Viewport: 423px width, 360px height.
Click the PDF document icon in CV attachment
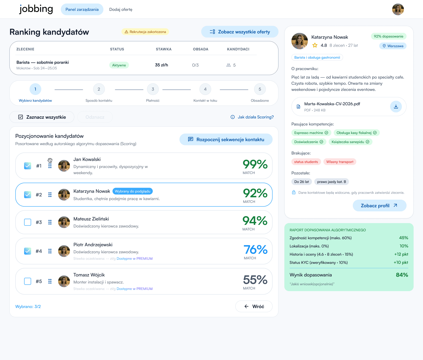[298, 107]
